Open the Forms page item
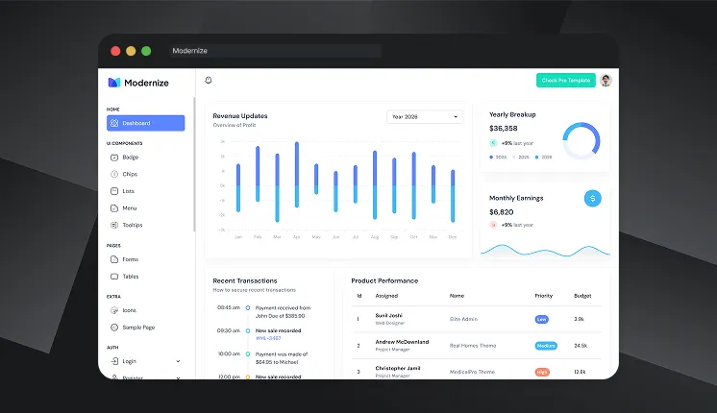The height and width of the screenshot is (413, 717). point(130,259)
